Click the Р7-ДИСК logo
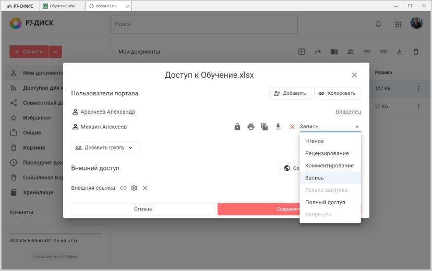 32,23
